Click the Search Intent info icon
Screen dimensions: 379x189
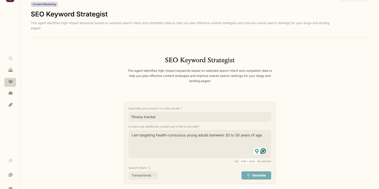[x=149, y=168]
